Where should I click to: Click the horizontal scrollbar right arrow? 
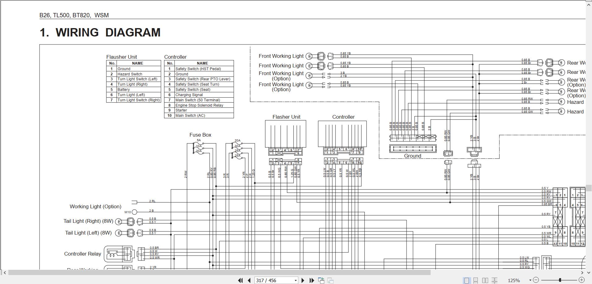(582, 273)
